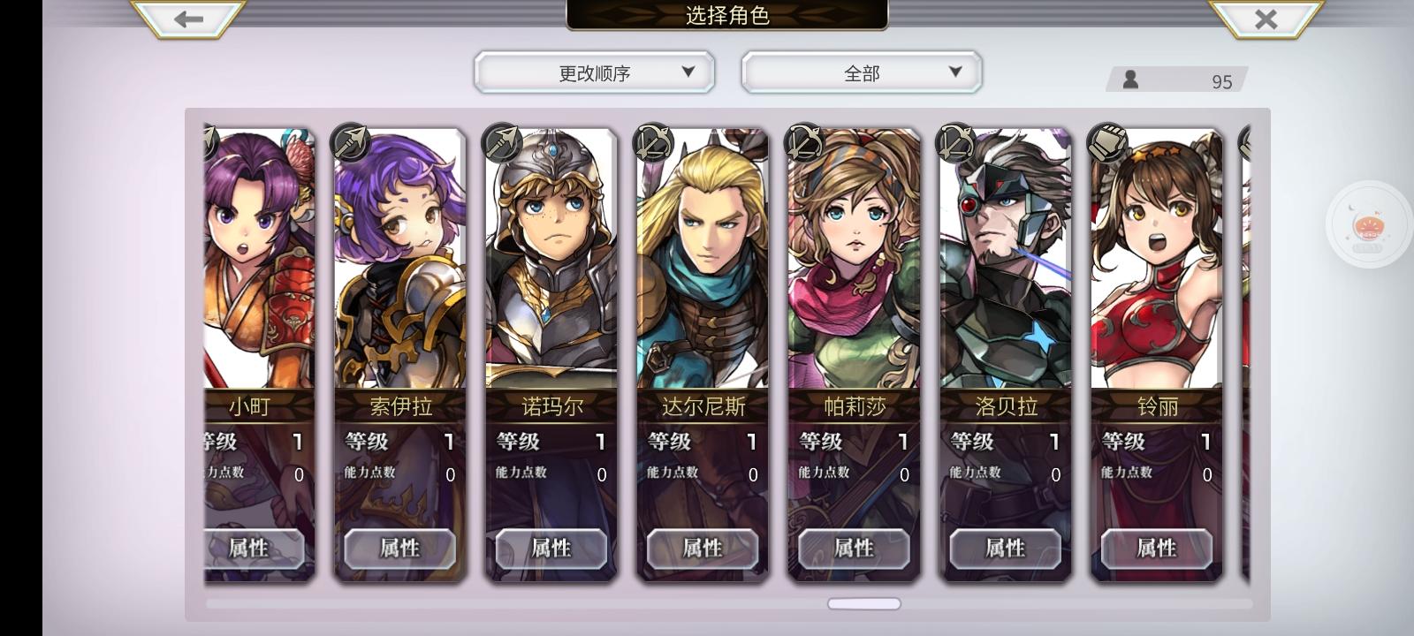Tap the character count icon showing 95
Image resolution: width=1414 pixels, height=636 pixels.
tap(1130, 80)
